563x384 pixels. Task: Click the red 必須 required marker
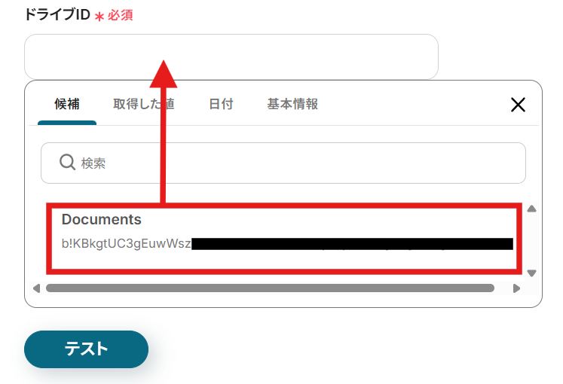pos(121,15)
